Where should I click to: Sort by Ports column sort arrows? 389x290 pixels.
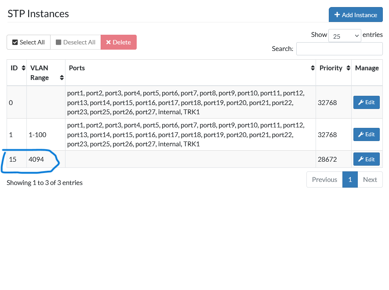pos(313,68)
